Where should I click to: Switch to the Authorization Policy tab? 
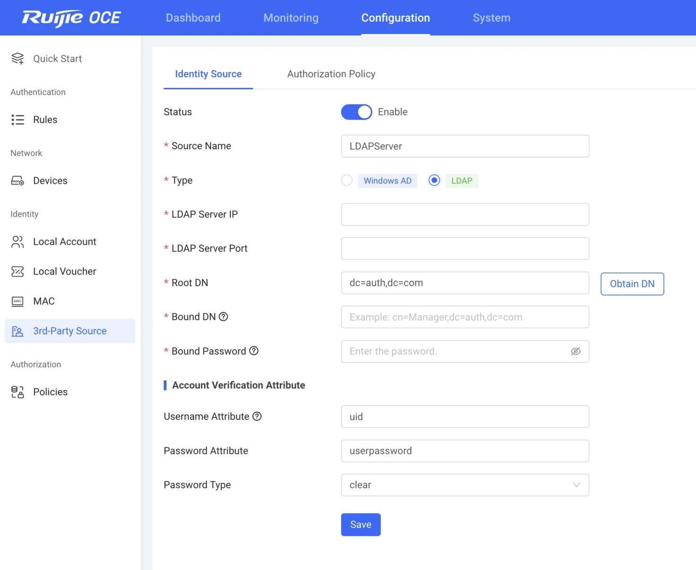coord(331,74)
